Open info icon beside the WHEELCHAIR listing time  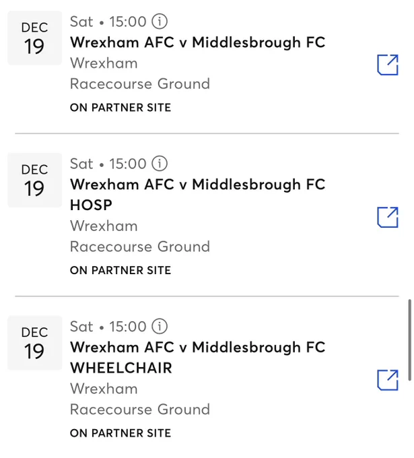tap(160, 326)
